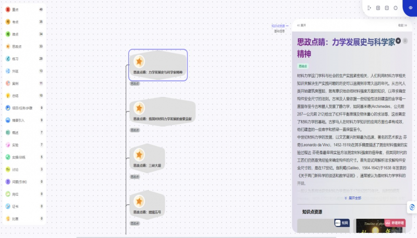Expand all nodes with the plus-box icon
The width and height of the screenshot is (417, 238).
378,8
